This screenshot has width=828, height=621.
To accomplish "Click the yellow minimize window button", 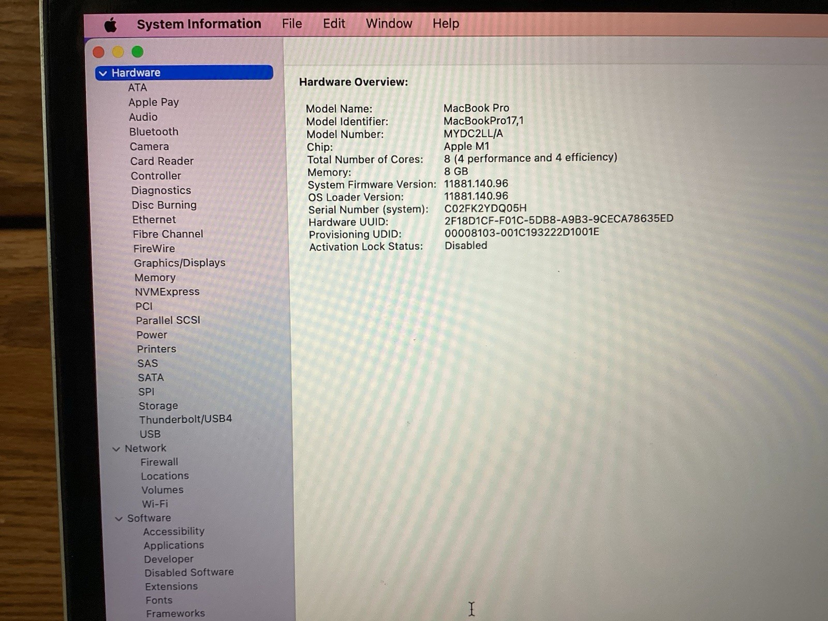I will click(x=118, y=52).
